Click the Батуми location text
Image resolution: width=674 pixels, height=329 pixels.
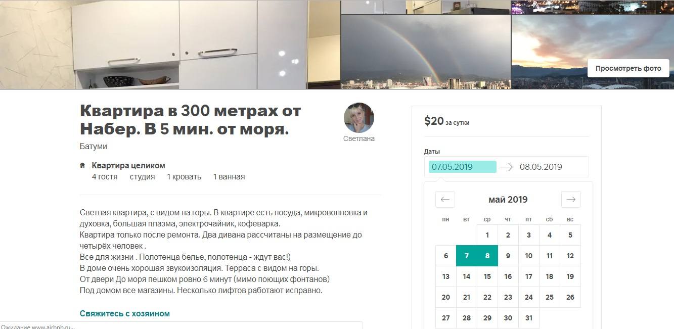(94, 147)
